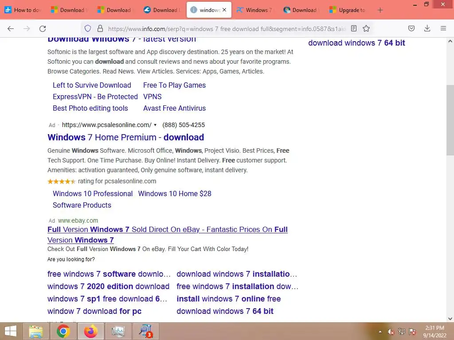The width and height of the screenshot is (454, 340).
Task: Open the taskbar app with badge 3
Action: [x=145, y=331]
